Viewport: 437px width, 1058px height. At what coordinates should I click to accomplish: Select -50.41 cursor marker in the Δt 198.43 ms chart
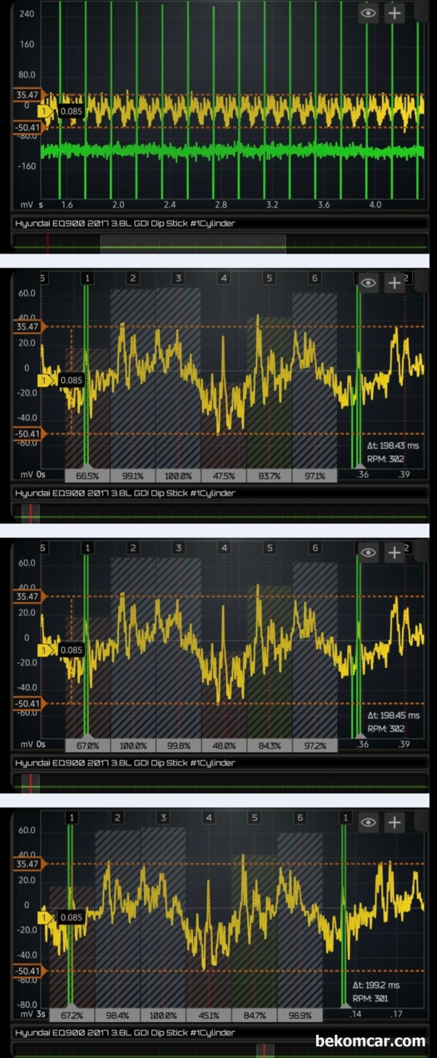click(29, 434)
